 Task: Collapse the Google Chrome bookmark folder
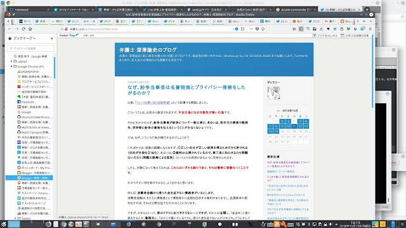11,66
